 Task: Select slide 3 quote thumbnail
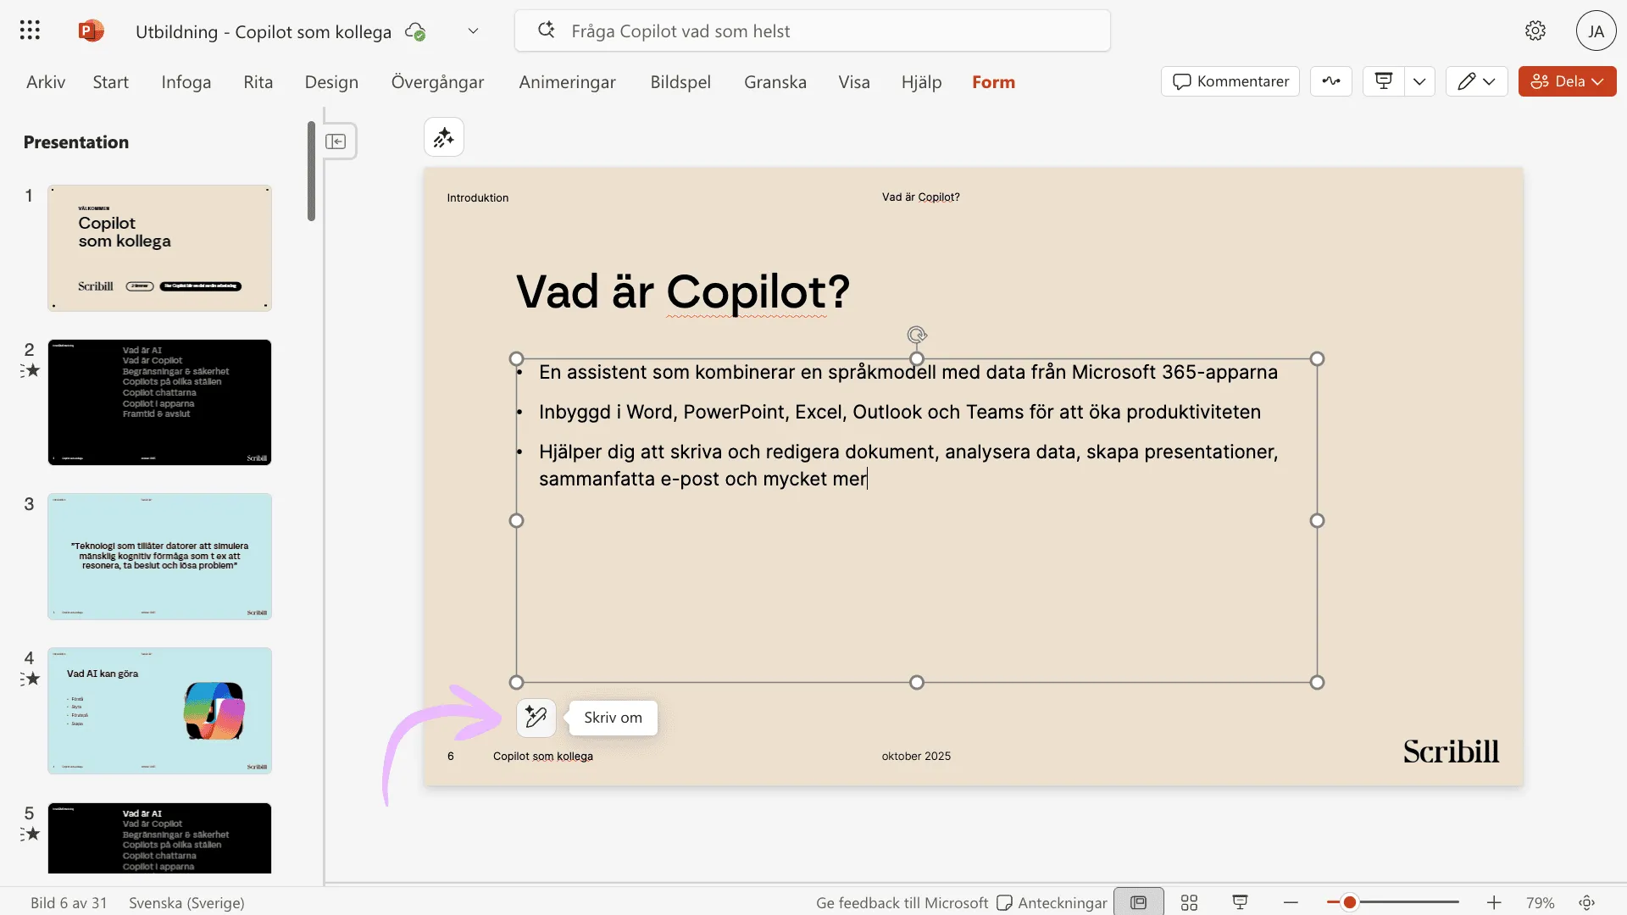click(x=159, y=557)
